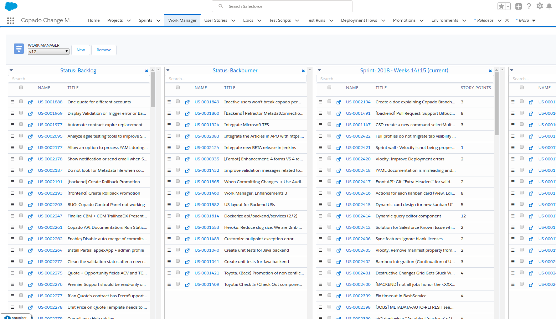Check the box for US-0002083

click(x=178, y=136)
